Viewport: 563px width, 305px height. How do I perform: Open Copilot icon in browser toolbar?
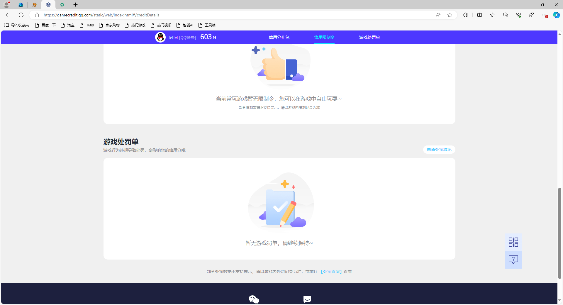(556, 15)
